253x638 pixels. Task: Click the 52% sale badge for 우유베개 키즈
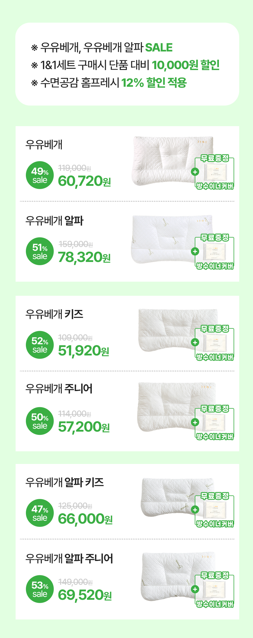(40, 345)
